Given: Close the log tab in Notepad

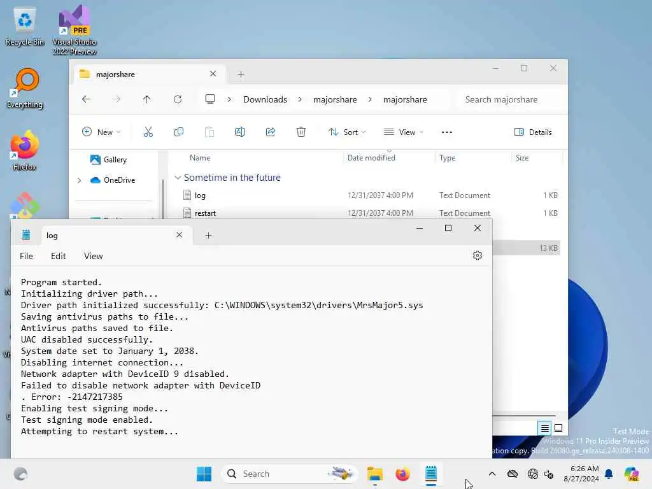Looking at the screenshot, I should pyautogui.click(x=179, y=235).
